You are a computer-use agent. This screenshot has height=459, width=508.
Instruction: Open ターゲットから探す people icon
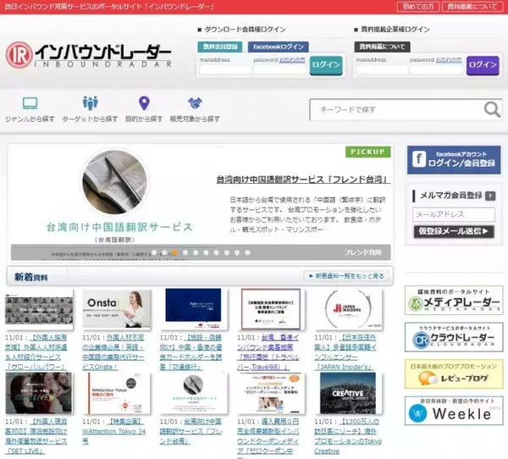click(x=90, y=103)
